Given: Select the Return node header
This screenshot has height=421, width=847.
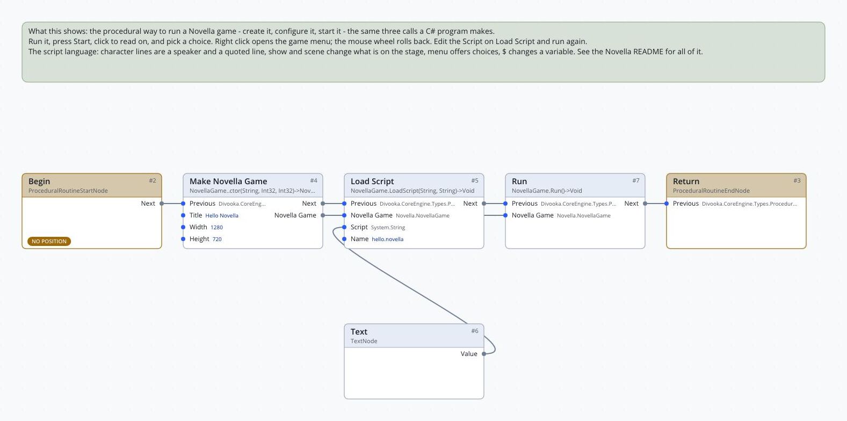Looking at the screenshot, I should (736, 185).
